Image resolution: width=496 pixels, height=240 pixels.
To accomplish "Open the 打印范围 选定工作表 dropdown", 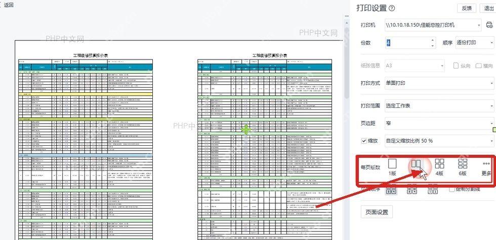I will click(439, 106).
